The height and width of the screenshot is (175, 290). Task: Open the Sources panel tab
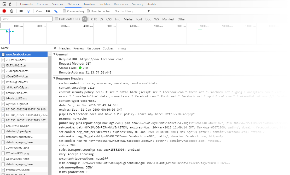click(x=57, y=4)
